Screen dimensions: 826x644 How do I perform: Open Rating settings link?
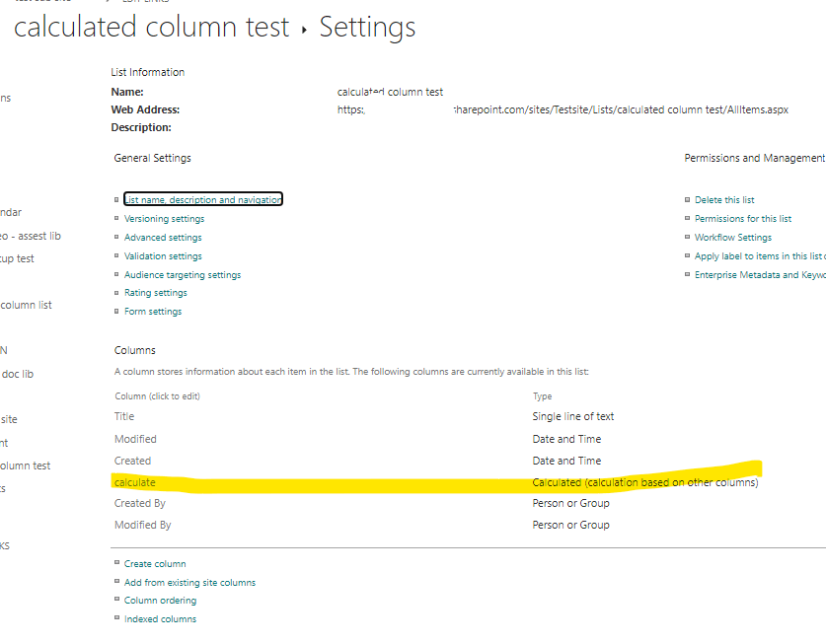[x=155, y=293]
